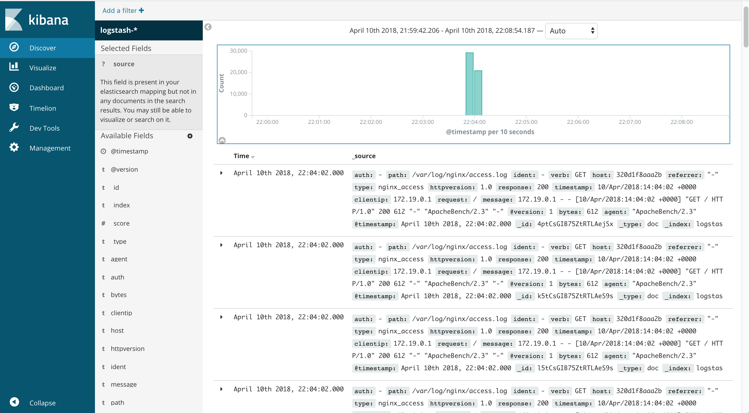This screenshot has width=749, height=413.
Task: Click the date range text above chart
Action: pos(442,31)
